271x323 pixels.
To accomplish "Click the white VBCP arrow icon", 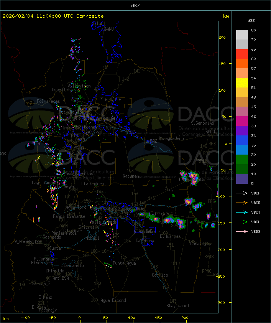I will tap(242, 193).
